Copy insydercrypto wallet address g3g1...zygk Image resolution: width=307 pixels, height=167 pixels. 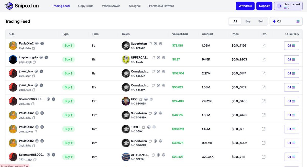[x=34, y=62]
